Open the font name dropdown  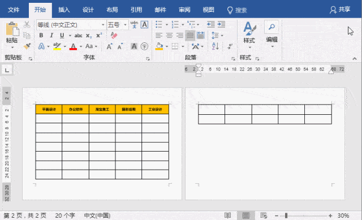pos(103,24)
